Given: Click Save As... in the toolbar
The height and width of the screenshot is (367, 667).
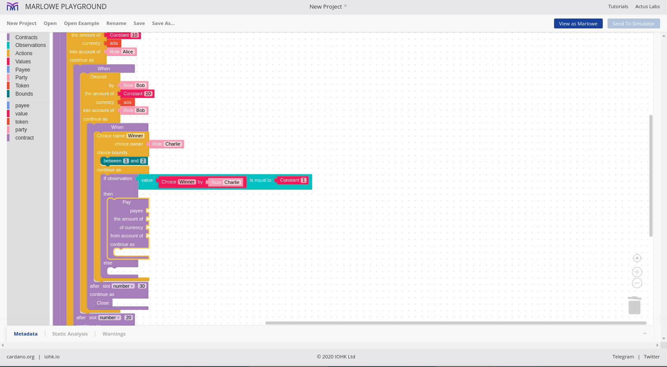Looking at the screenshot, I should click(x=163, y=23).
